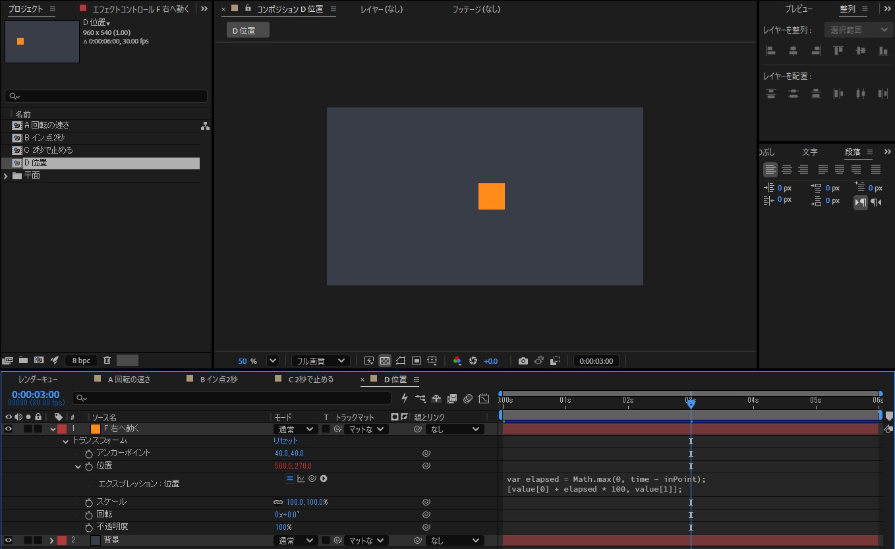Toggle stopwatch for アンカーポイント property
Screen dimensions: 895x549
[x=89, y=453]
